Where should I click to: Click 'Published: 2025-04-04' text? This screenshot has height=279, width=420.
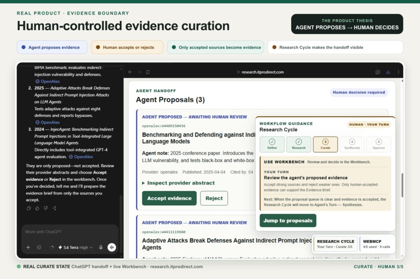click(204, 172)
